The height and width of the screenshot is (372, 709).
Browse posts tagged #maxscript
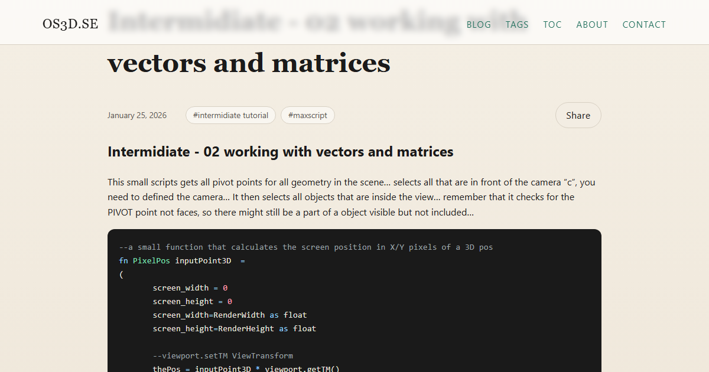click(307, 115)
